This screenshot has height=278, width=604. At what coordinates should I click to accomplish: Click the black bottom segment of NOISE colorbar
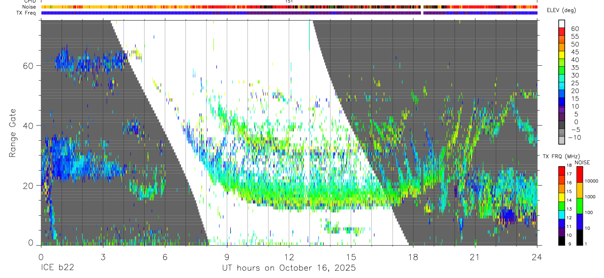click(580, 237)
